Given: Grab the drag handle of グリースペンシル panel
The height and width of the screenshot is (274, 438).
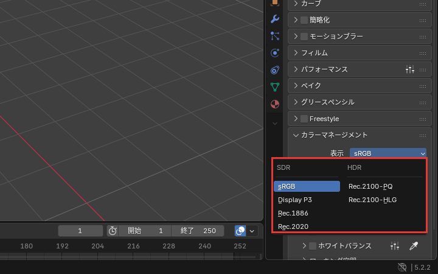Looking at the screenshot, I should (423, 103).
